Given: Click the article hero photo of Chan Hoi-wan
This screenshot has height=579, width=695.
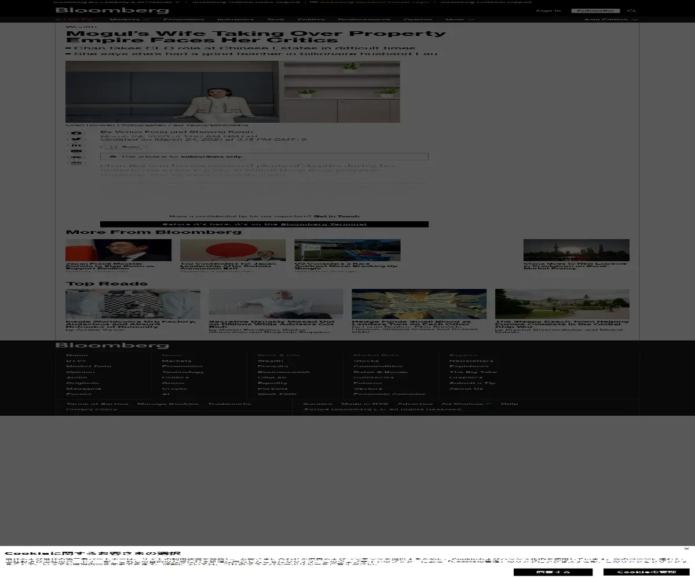Looking at the screenshot, I should (x=233, y=91).
